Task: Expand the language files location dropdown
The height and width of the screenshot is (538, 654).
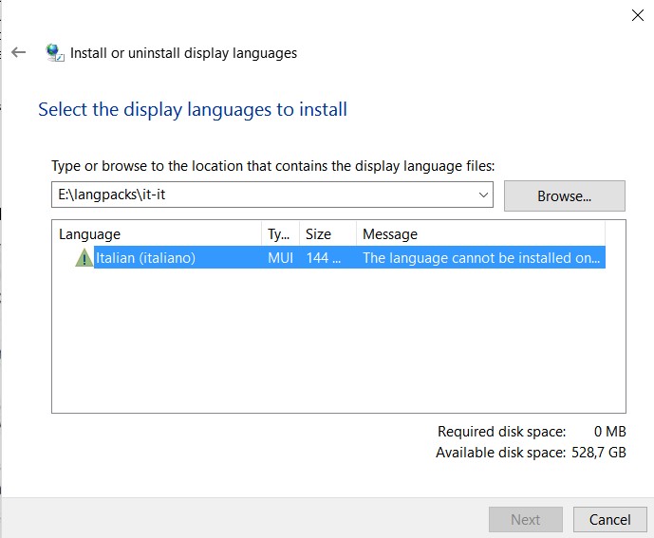Action: (x=483, y=195)
